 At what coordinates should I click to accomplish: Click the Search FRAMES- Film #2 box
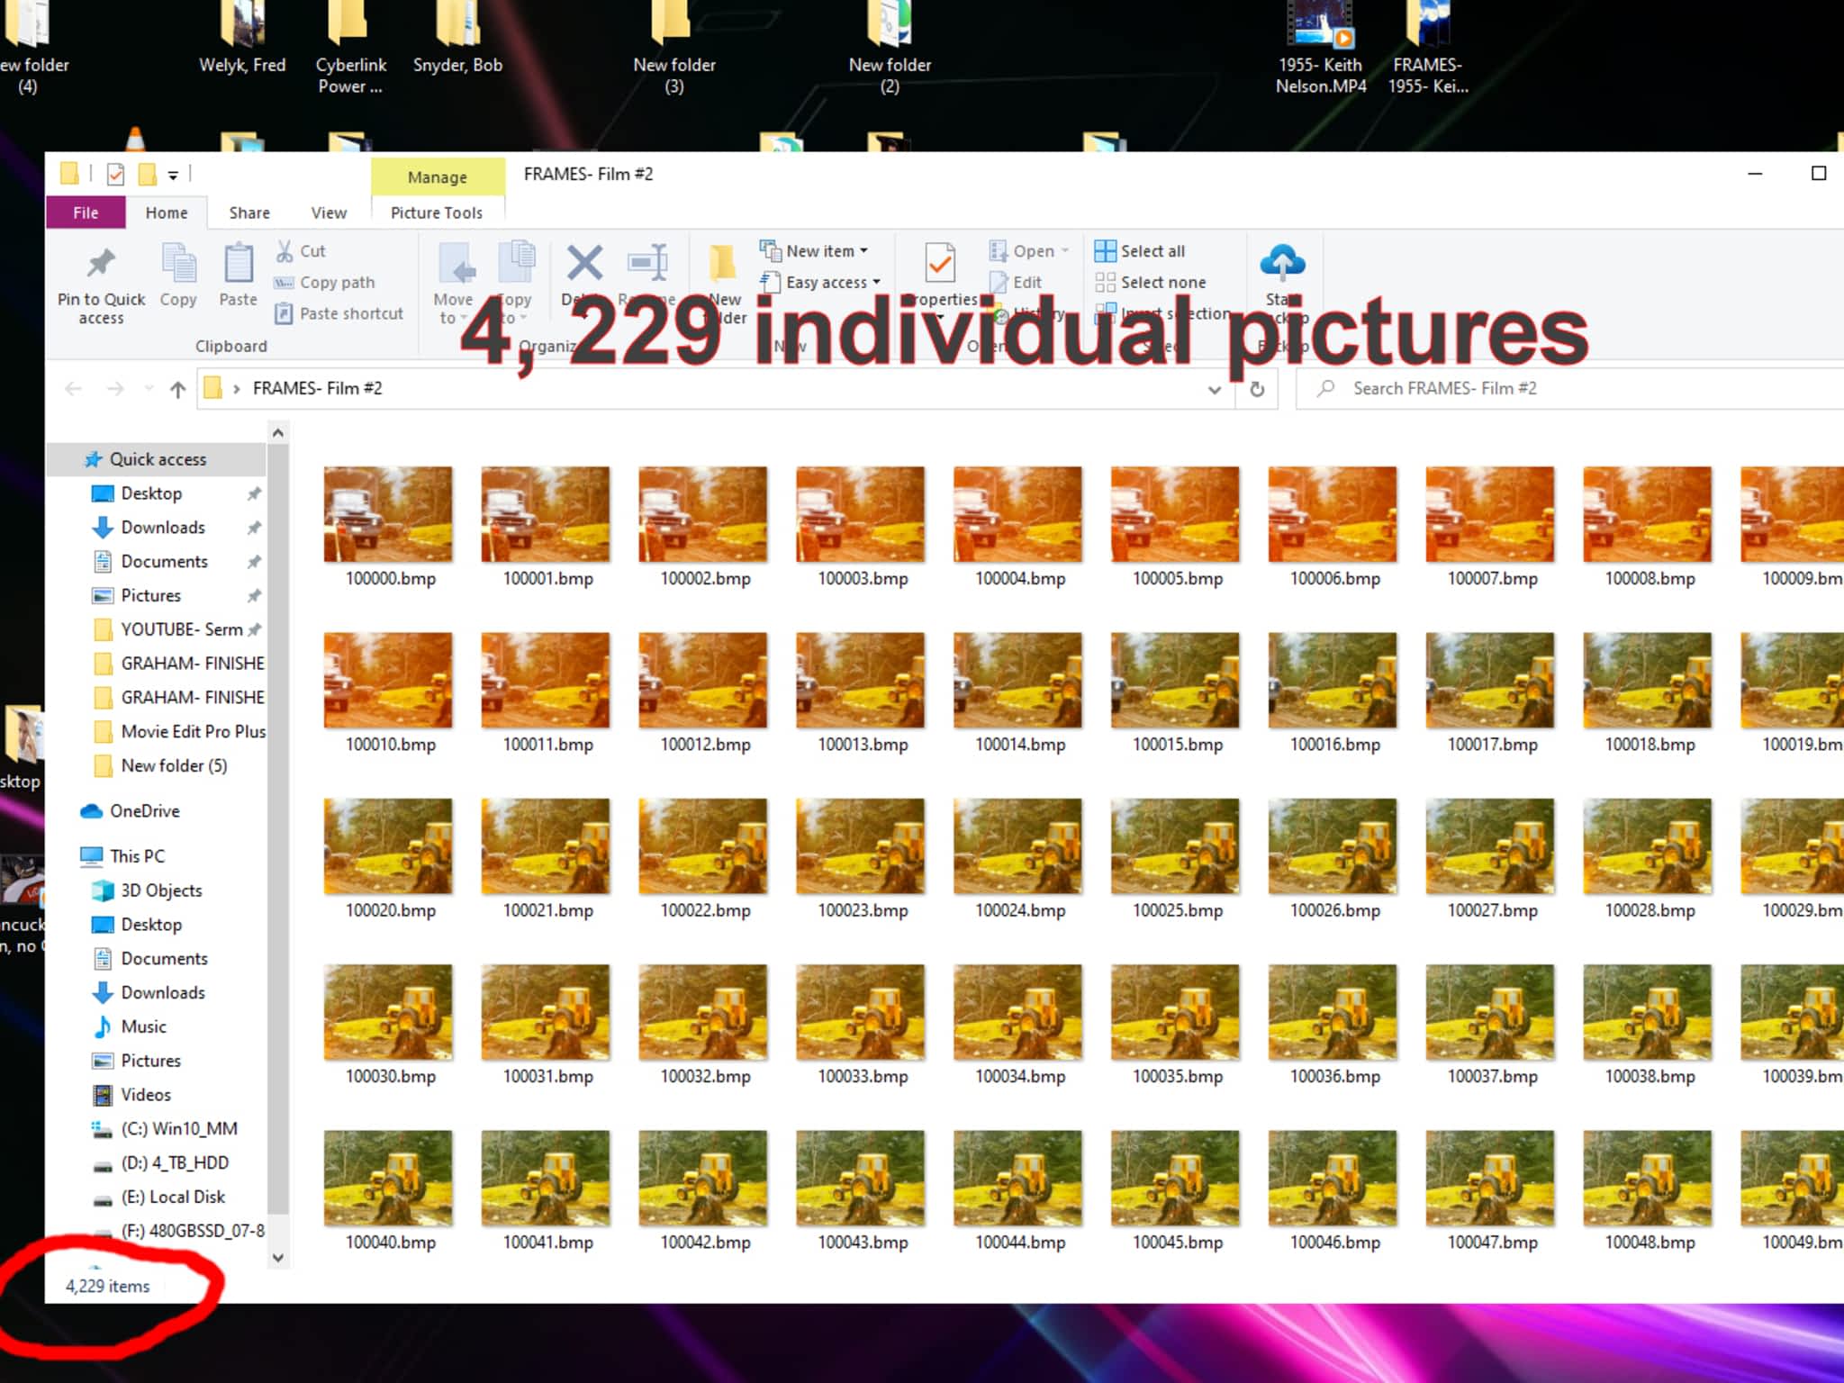click(x=1570, y=389)
